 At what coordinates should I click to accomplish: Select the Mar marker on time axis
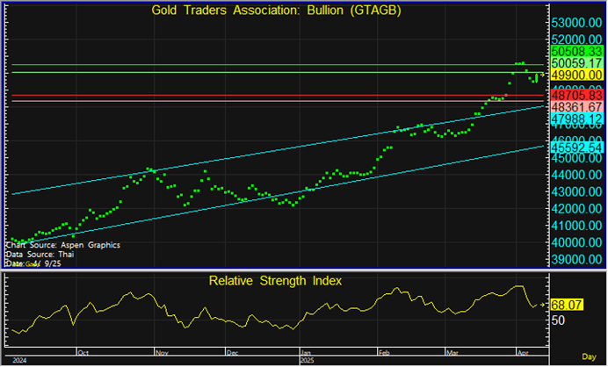pyautogui.click(x=452, y=352)
